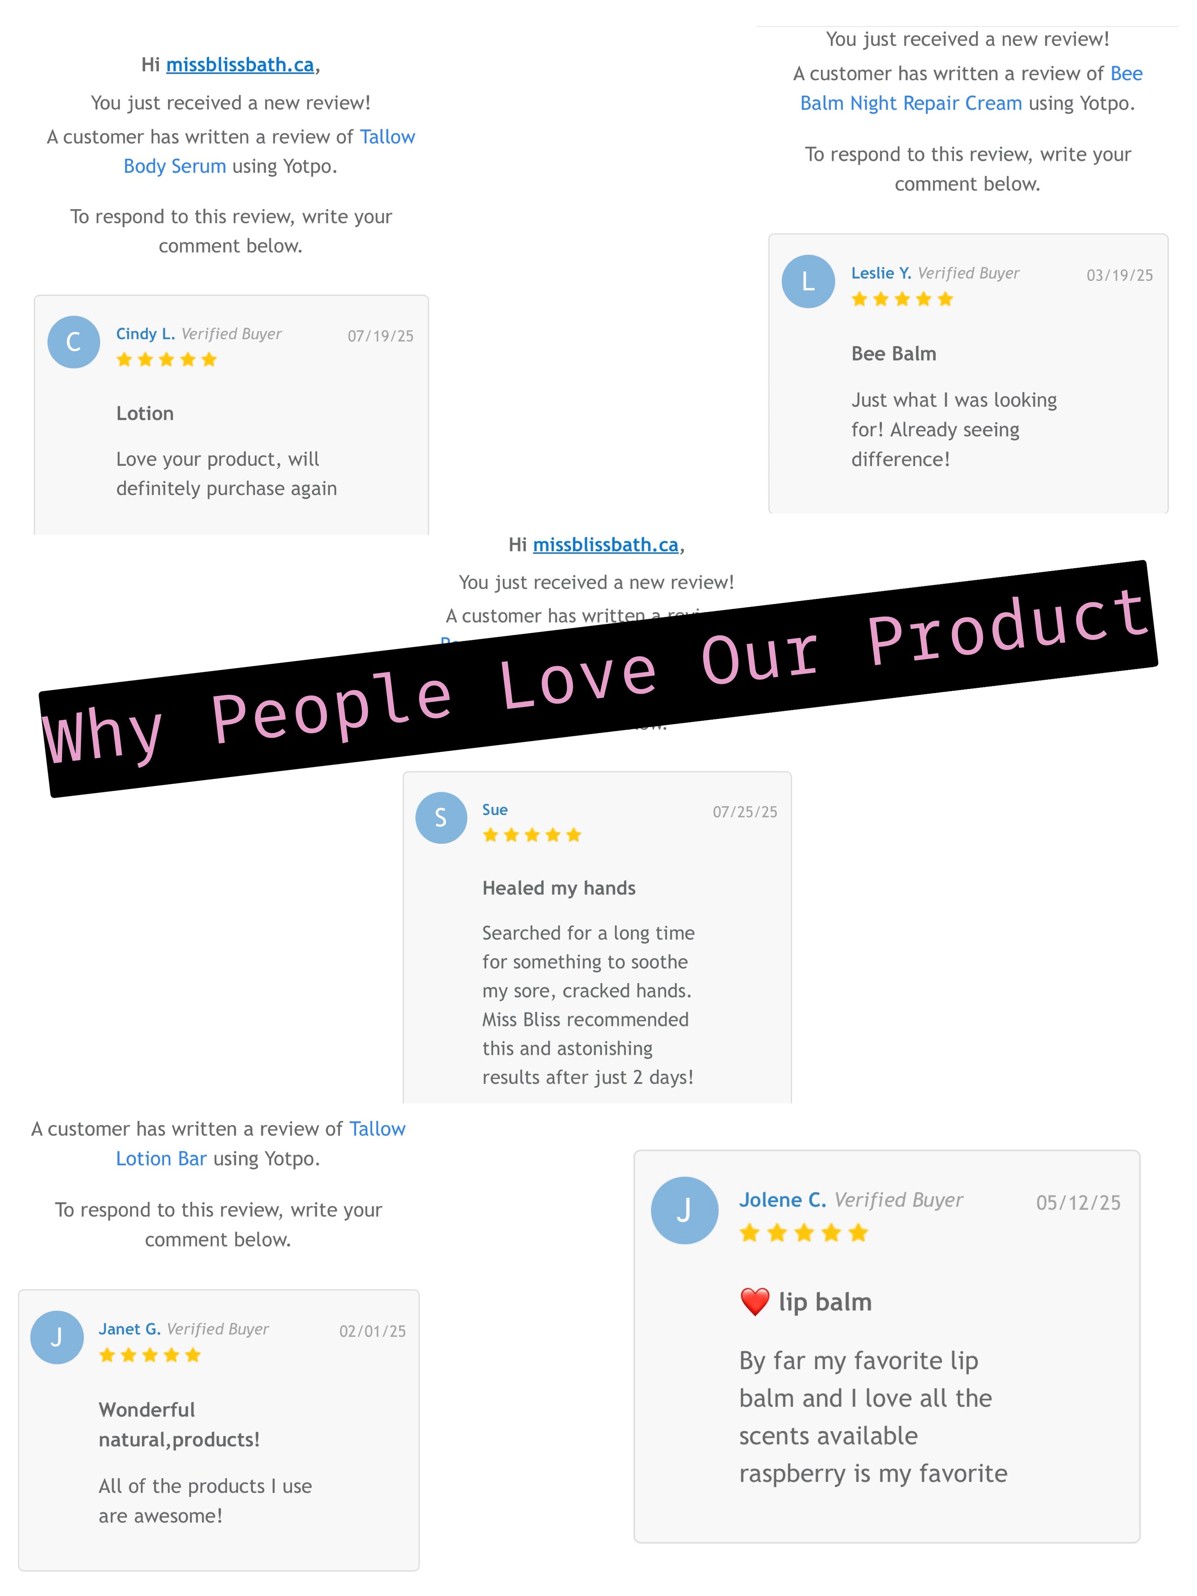Click the star rating under Sue
The height and width of the screenshot is (1596, 1197).
pyautogui.click(x=532, y=835)
